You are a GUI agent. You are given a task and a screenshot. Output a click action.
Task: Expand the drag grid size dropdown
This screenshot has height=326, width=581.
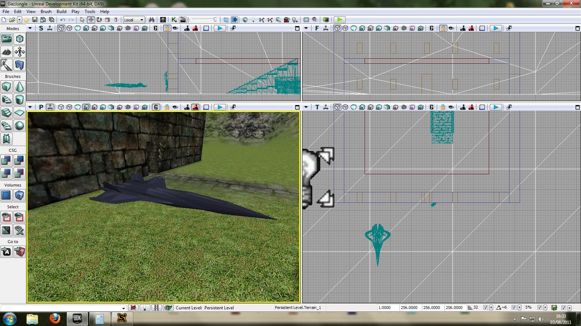coord(491,308)
